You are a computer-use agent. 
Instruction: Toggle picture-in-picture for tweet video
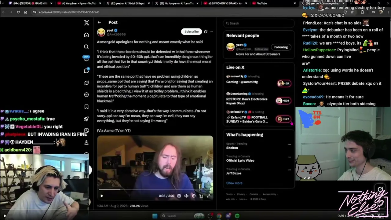201,196
